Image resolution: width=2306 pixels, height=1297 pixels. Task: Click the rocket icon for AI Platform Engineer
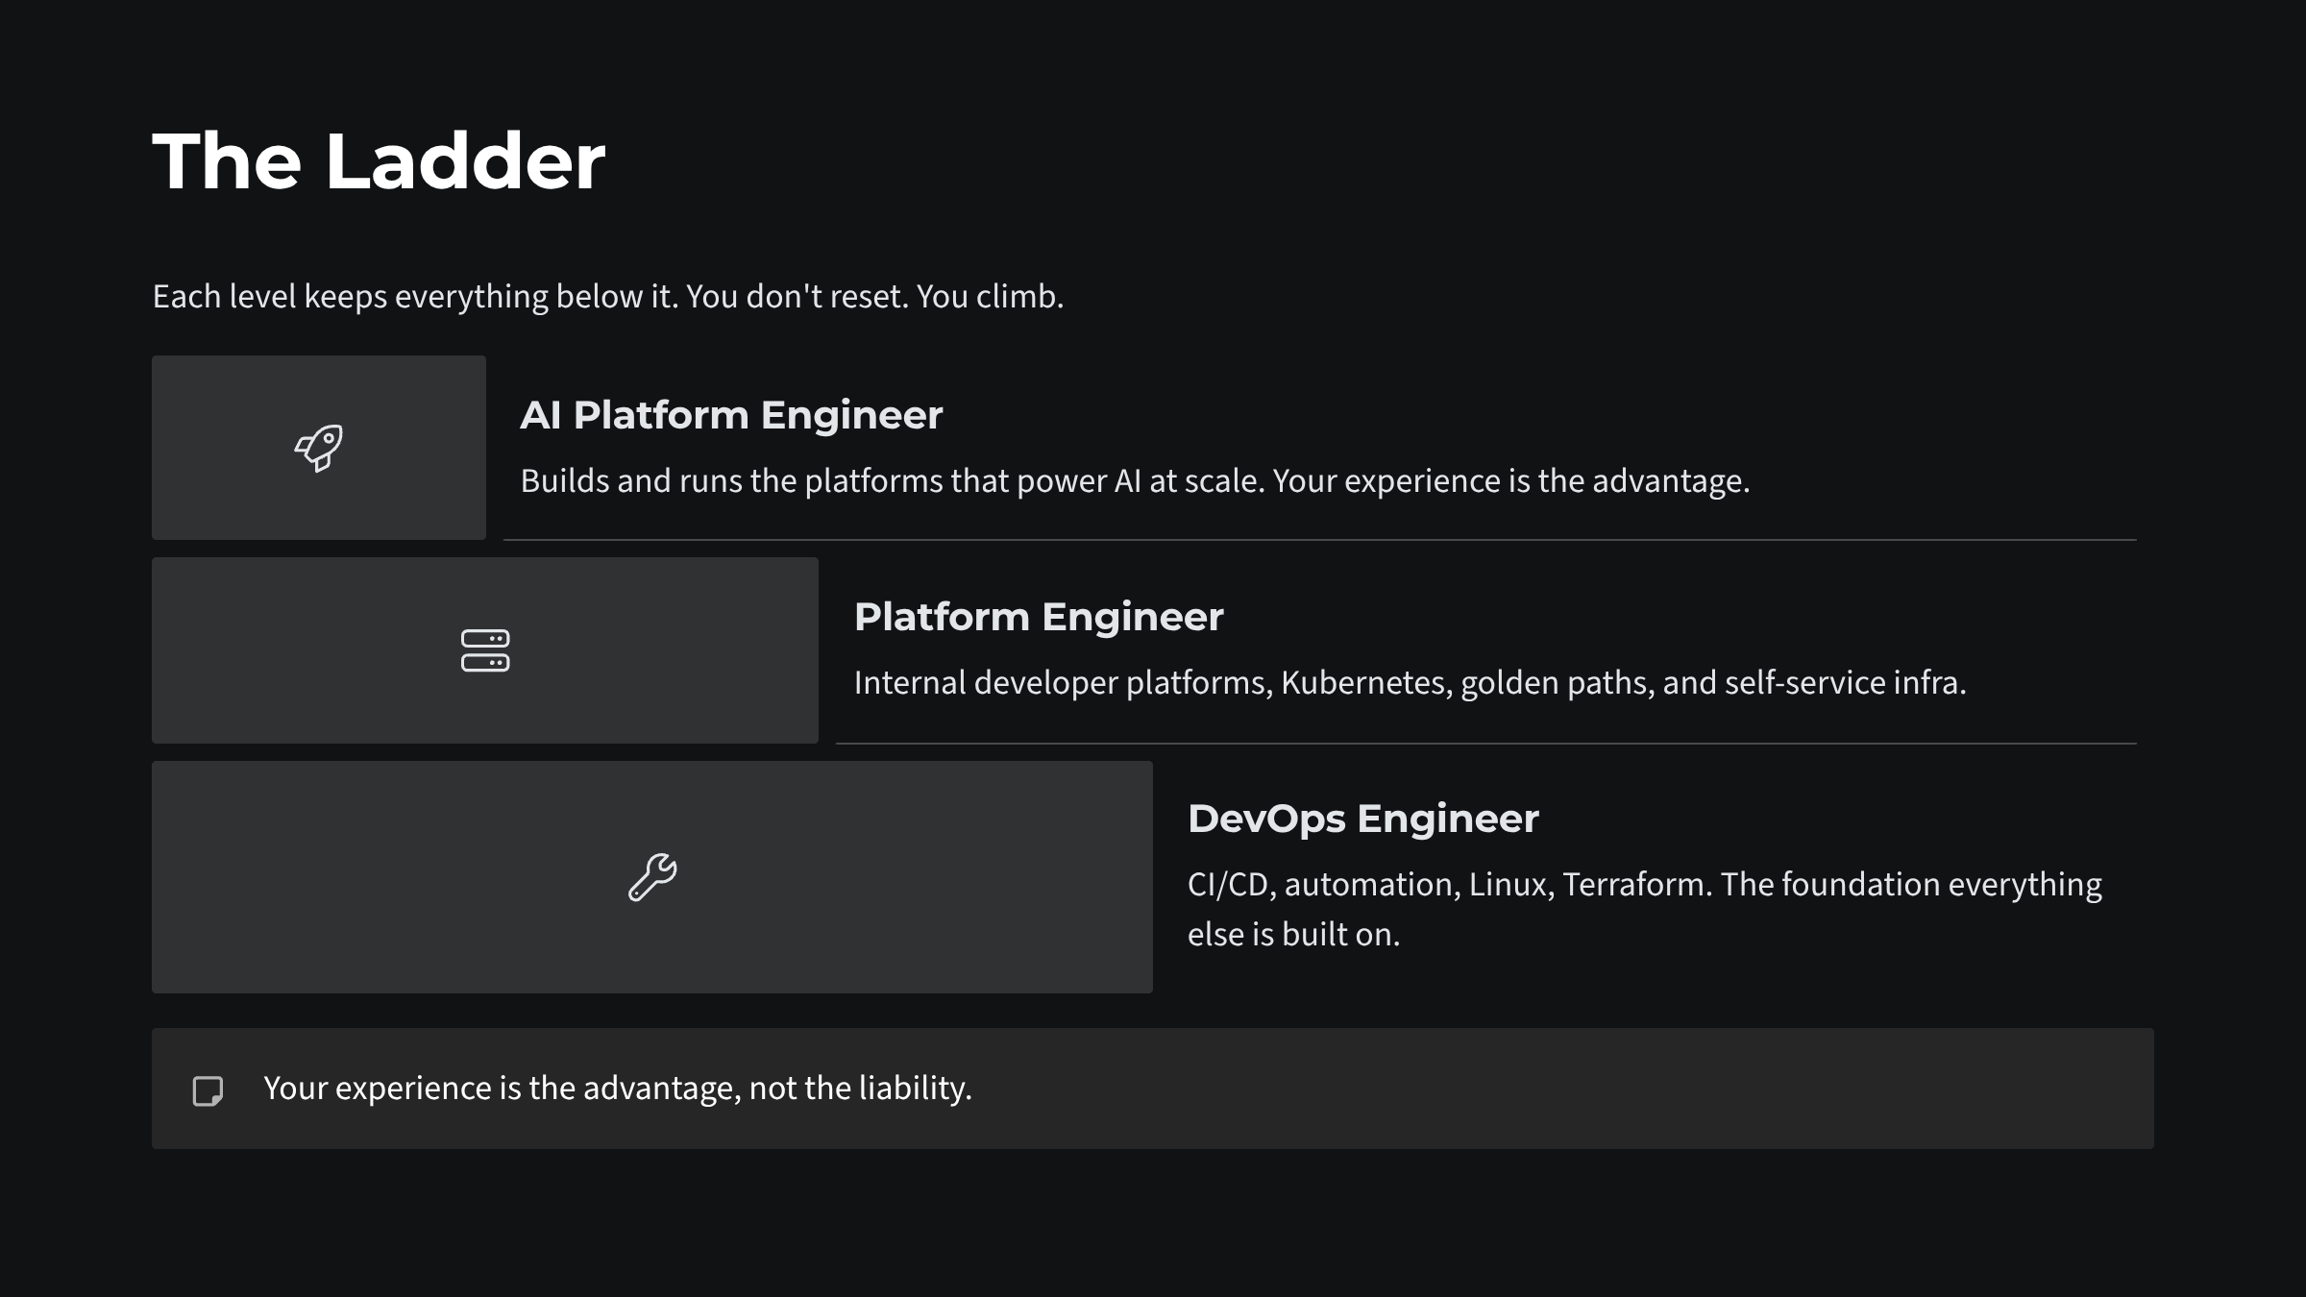pyautogui.click(x=319, y=448)
